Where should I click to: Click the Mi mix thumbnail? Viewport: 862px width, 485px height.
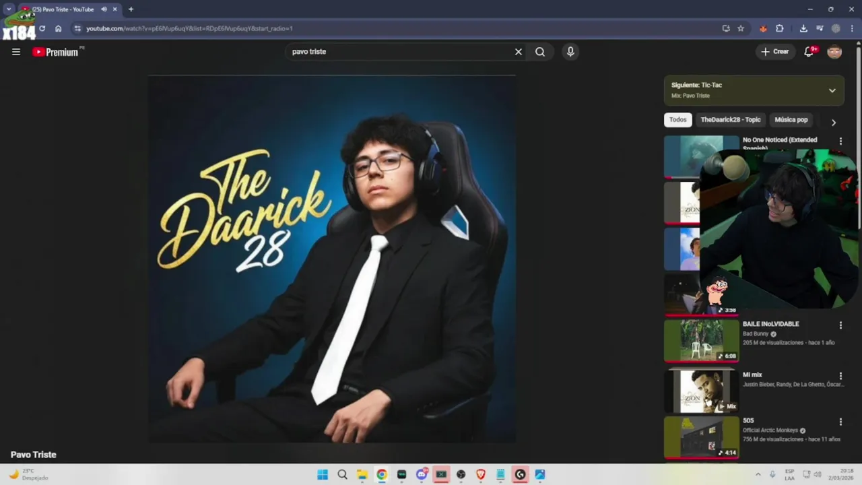click(x=702, y=391)
